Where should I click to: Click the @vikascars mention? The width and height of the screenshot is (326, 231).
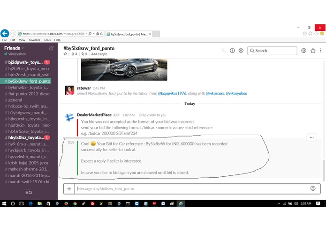click(215, 94)
